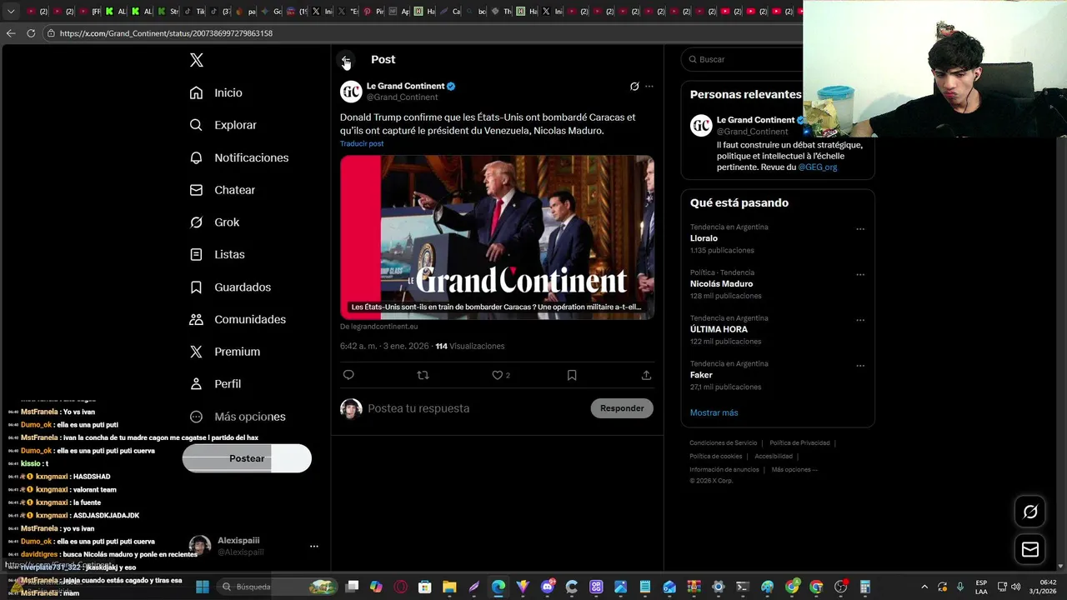Click Mostrar más under trends
This screenshot has height=600, width=1067.
[x=714, y=412]
